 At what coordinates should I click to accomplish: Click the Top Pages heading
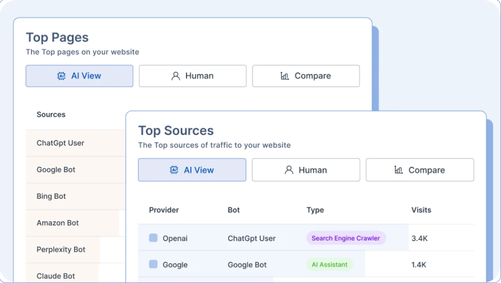point(57,38)
